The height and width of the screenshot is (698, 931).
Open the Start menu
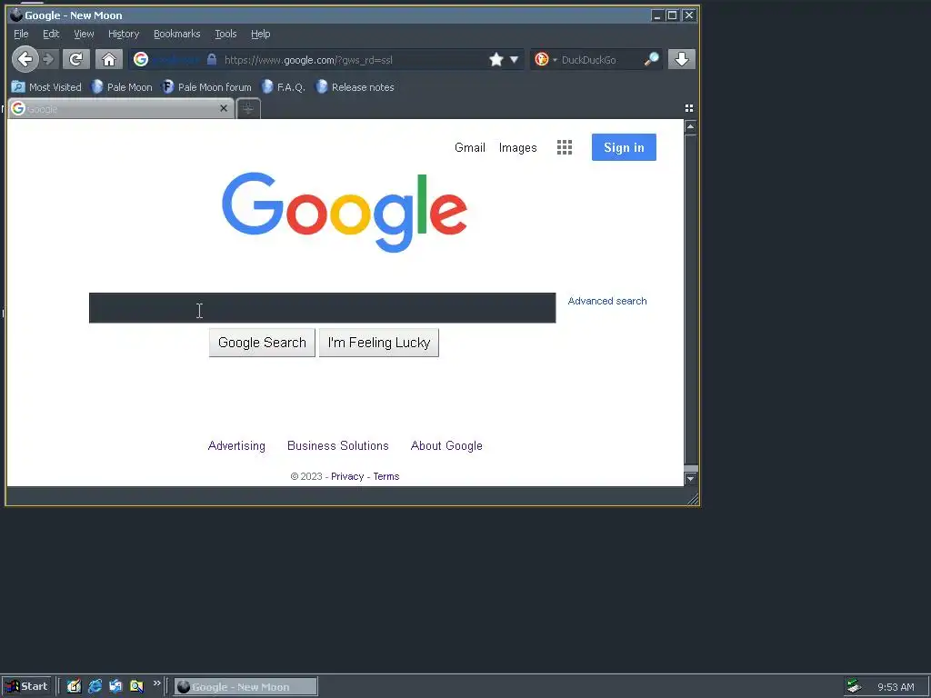click(x=27, y=687)
